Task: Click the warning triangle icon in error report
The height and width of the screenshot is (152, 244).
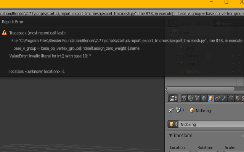Action: [x=4, y=32]
